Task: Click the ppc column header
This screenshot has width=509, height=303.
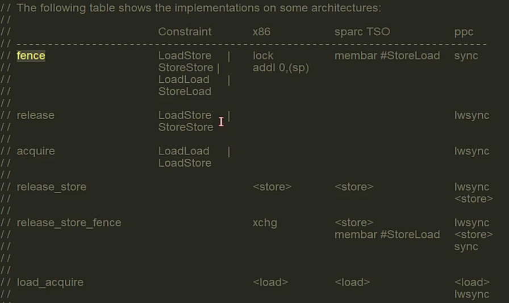Action: pos(464,32)
